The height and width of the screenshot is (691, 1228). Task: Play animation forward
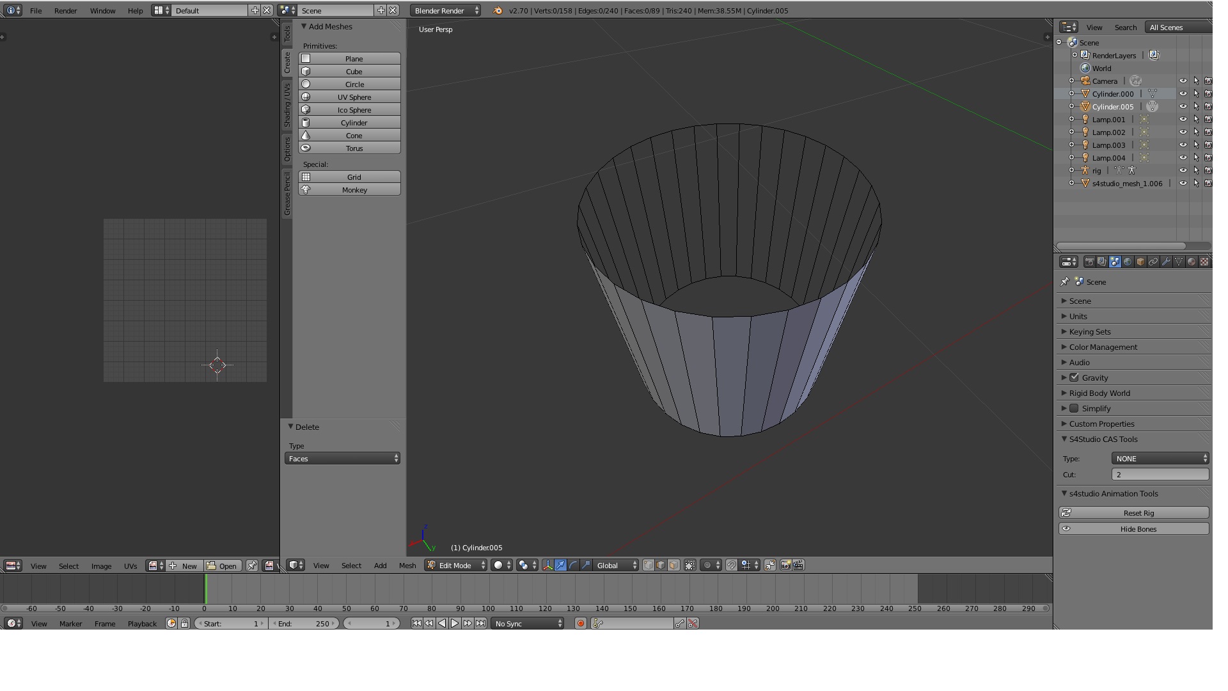click(x=455, y=623)
